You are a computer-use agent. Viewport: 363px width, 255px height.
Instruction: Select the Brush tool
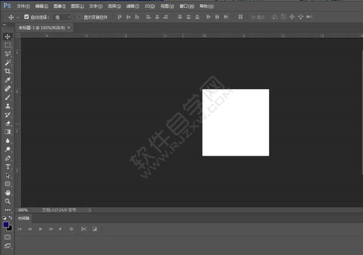coord(7,97)
